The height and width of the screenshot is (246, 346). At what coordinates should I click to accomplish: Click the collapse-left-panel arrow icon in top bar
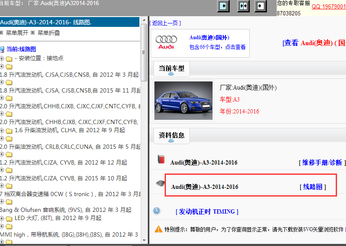pyautogui.click(x=223, y=6)
